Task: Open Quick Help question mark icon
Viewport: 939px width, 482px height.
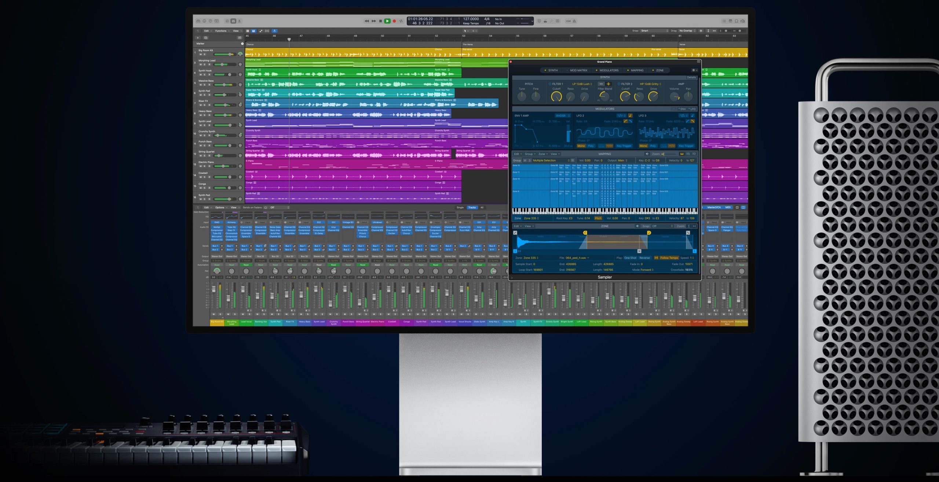Action: coord(211,21)
